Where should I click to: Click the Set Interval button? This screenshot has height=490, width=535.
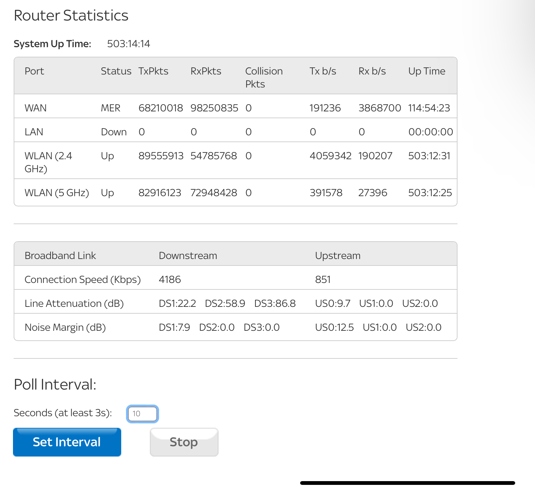[67, 442]
